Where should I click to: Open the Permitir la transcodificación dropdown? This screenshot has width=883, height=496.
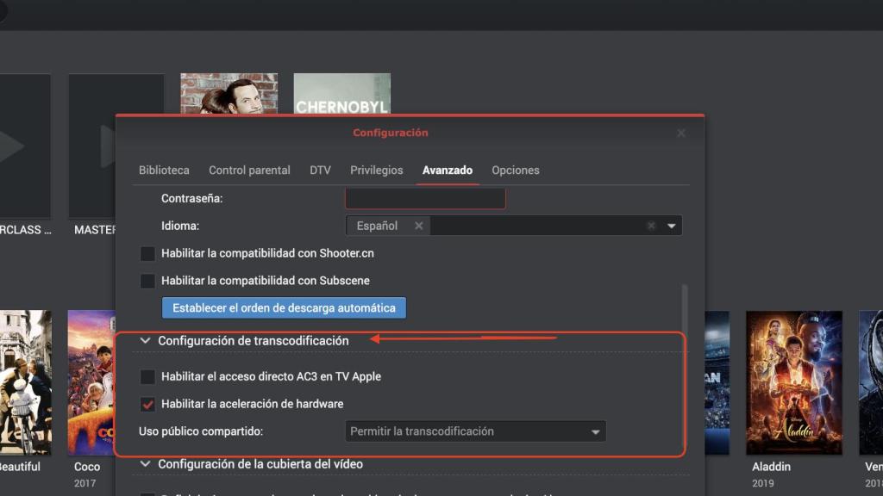[474, 431]
